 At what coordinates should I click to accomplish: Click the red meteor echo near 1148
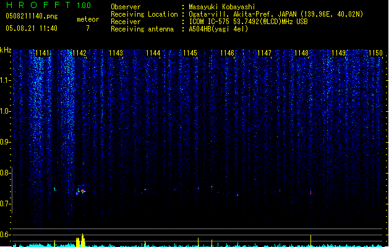(310, 192)
